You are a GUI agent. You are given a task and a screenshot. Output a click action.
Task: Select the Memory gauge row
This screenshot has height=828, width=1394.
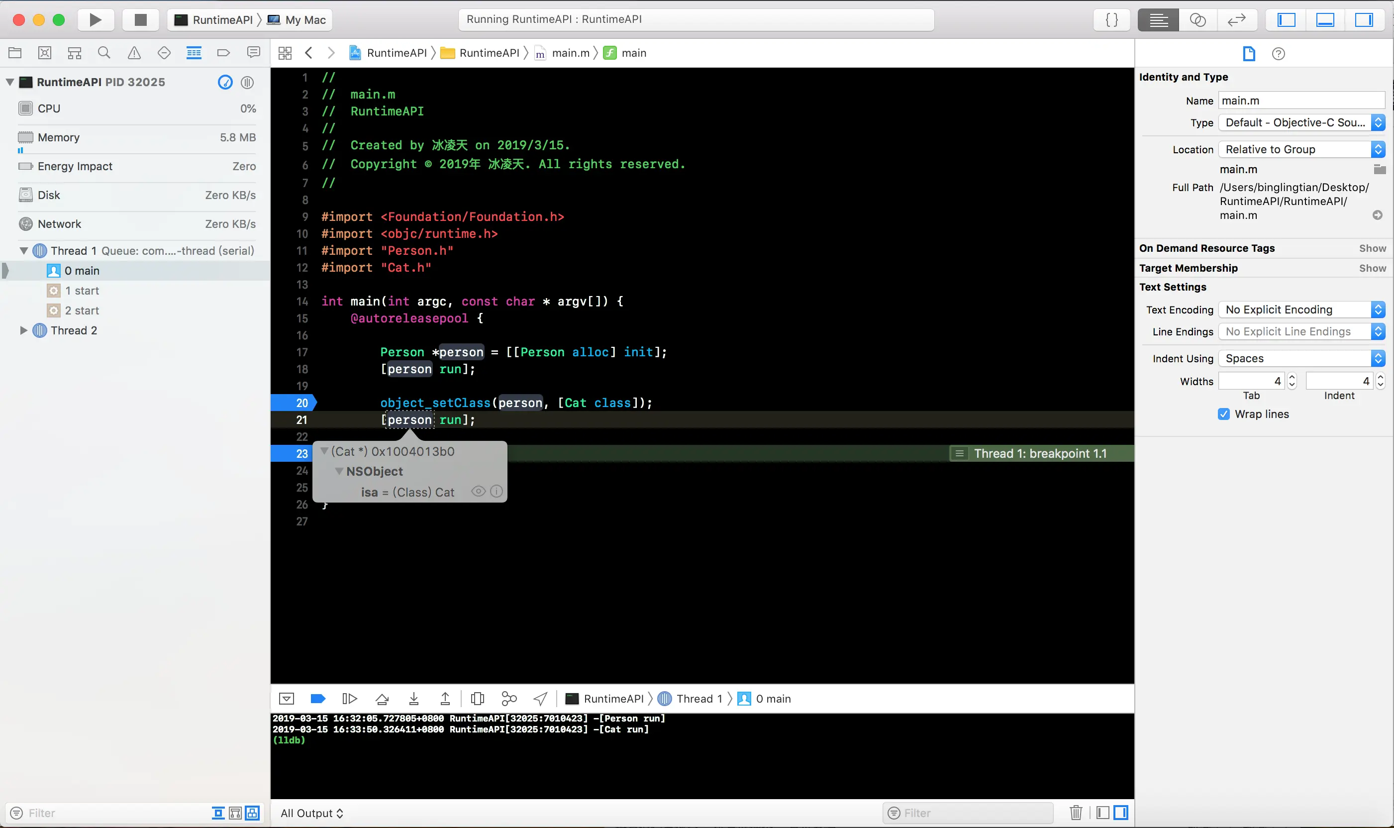coord(137,137)
